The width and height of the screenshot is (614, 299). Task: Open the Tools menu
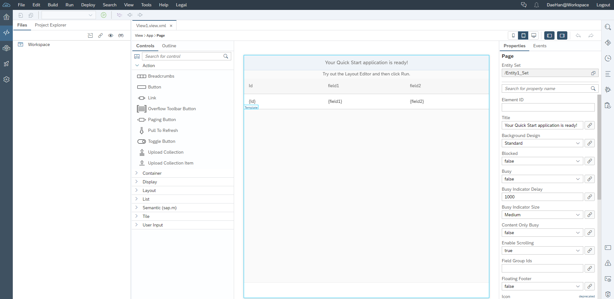(x=146, y=5)
